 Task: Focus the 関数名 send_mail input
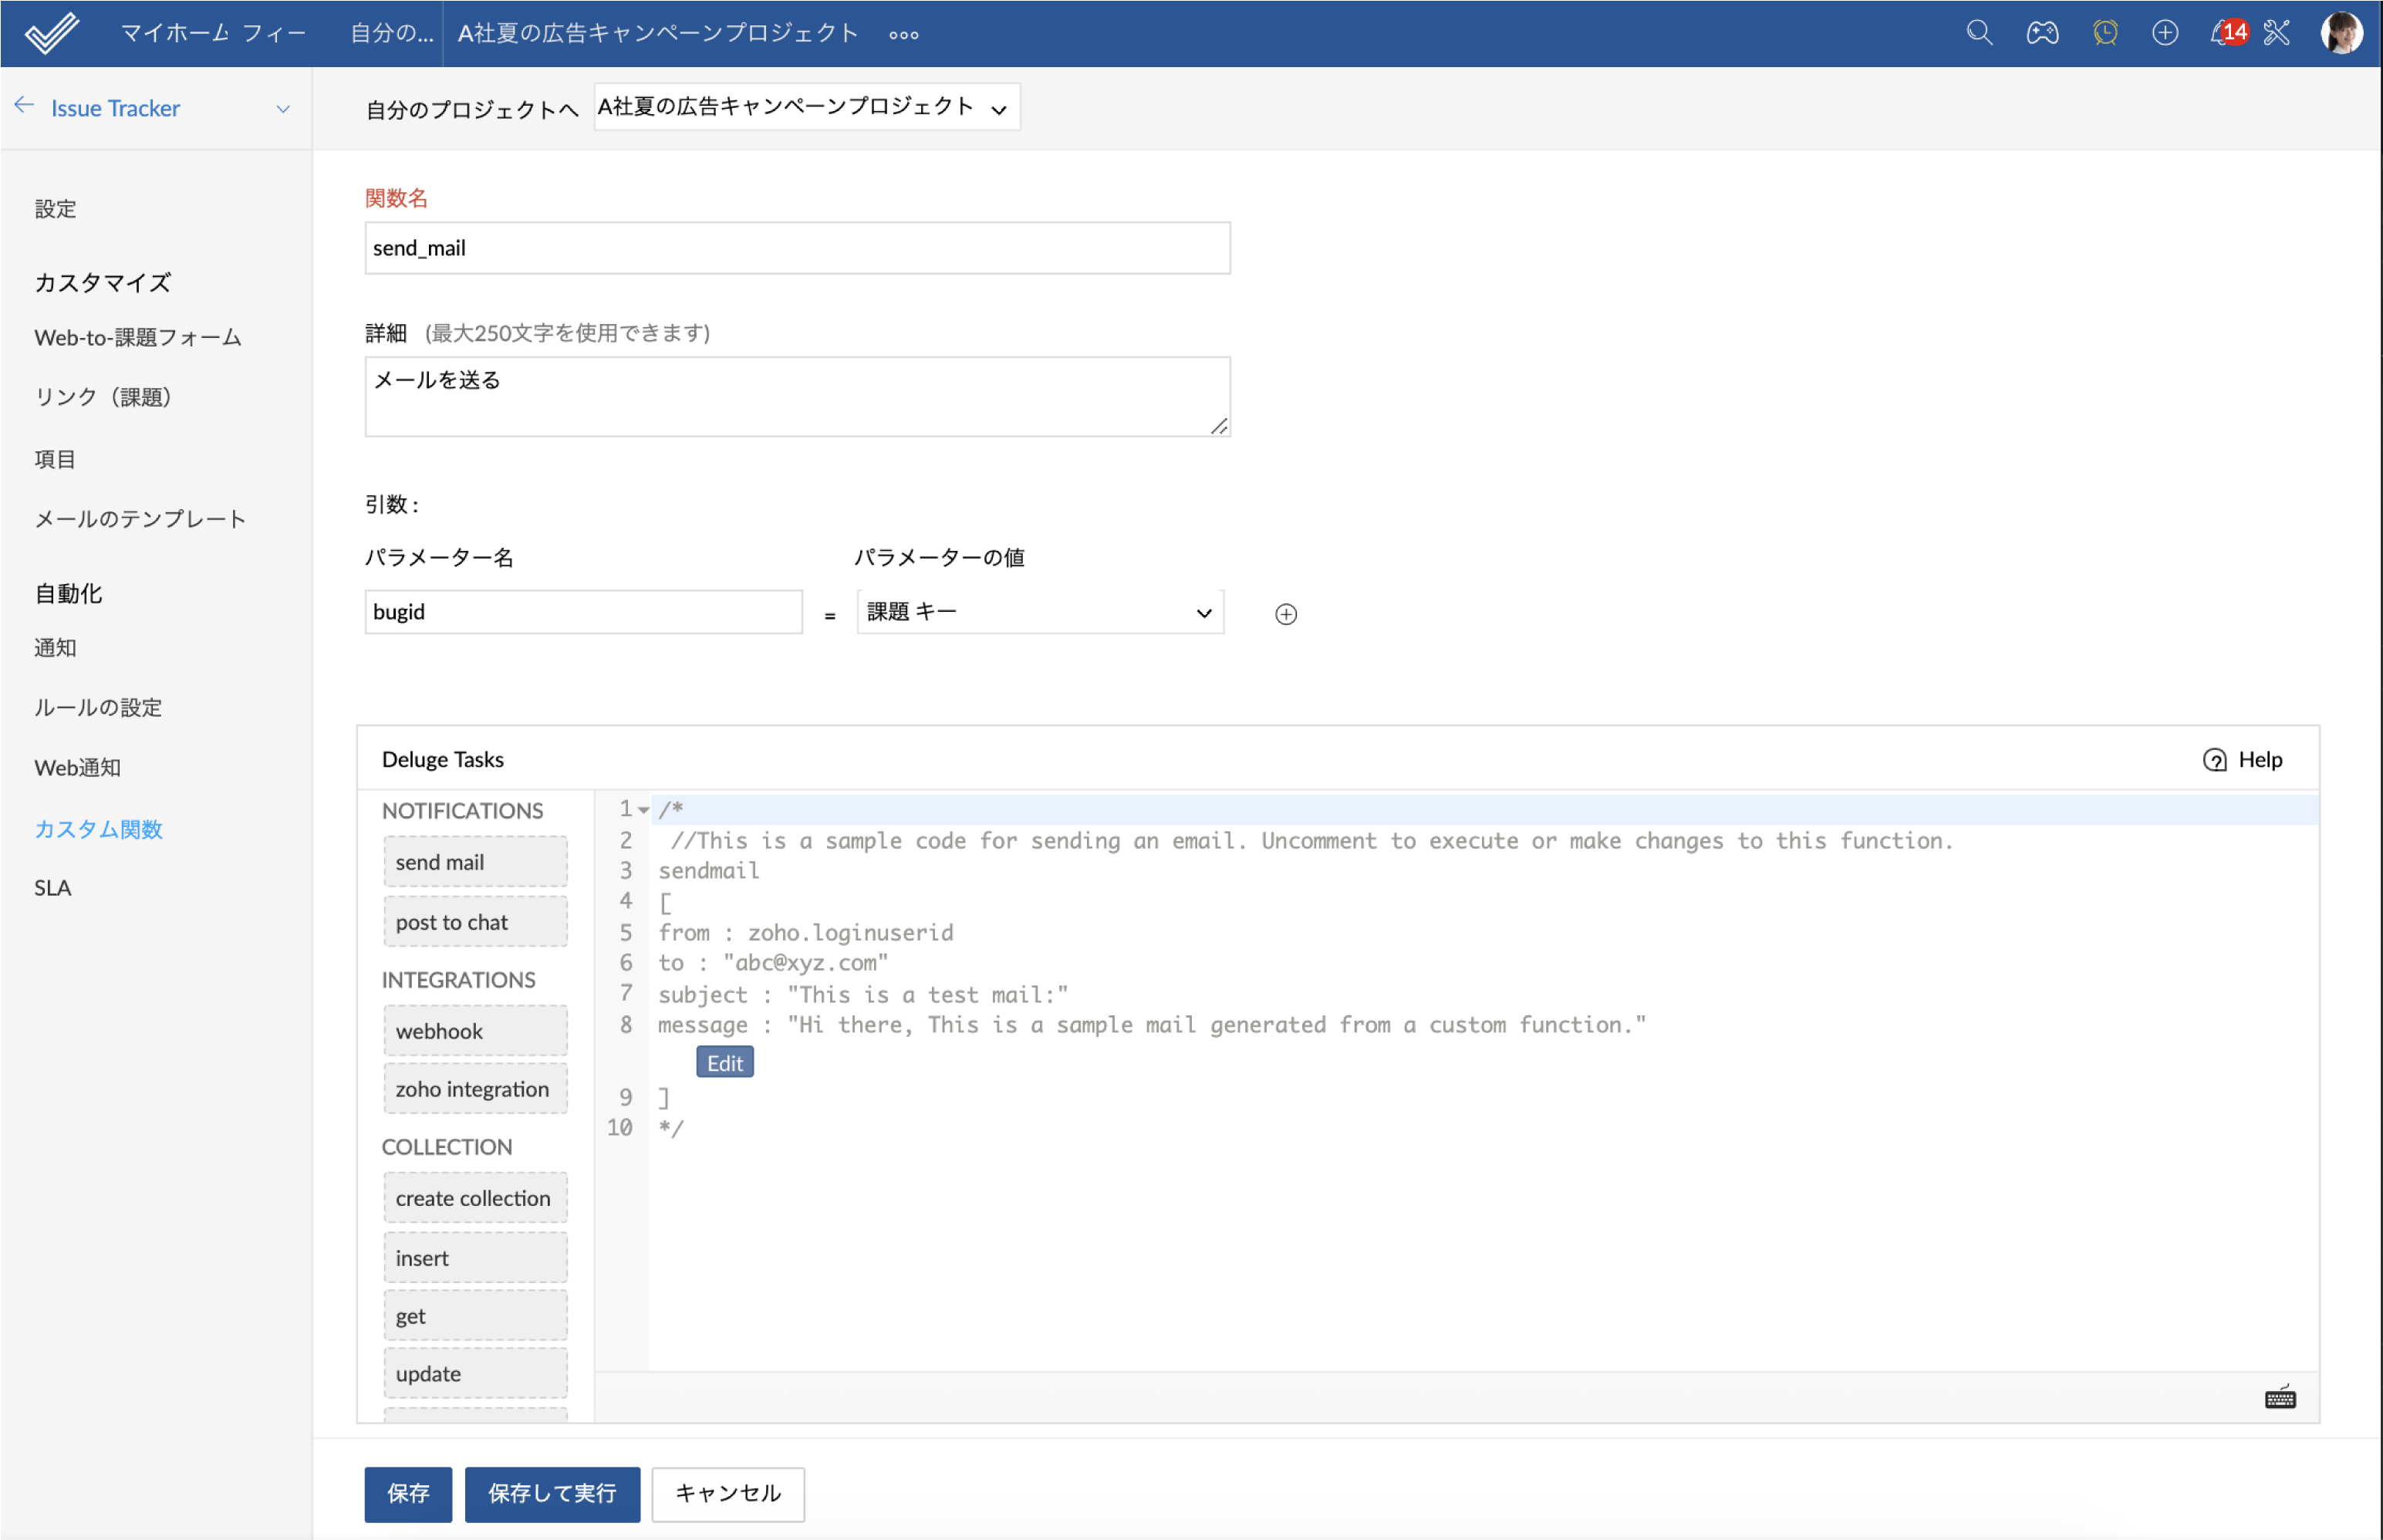click(x=797, y=248)
